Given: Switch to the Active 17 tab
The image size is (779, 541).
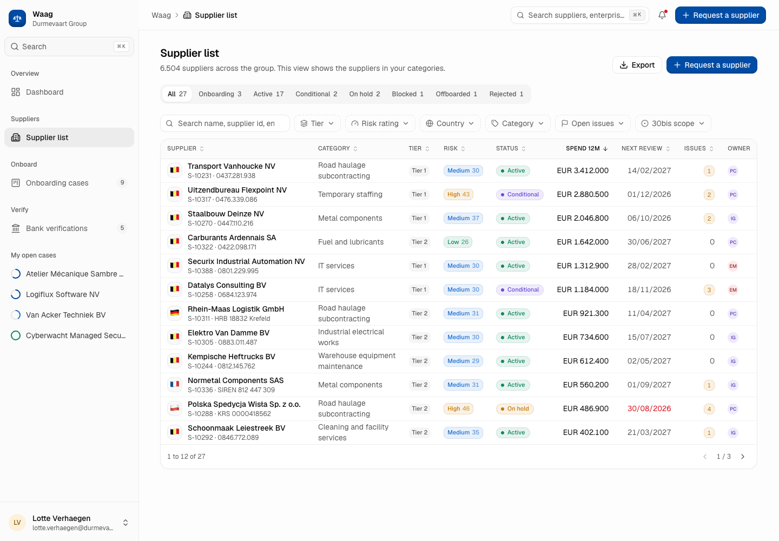Looking at the screenshot, I should [x=268, y=94].
